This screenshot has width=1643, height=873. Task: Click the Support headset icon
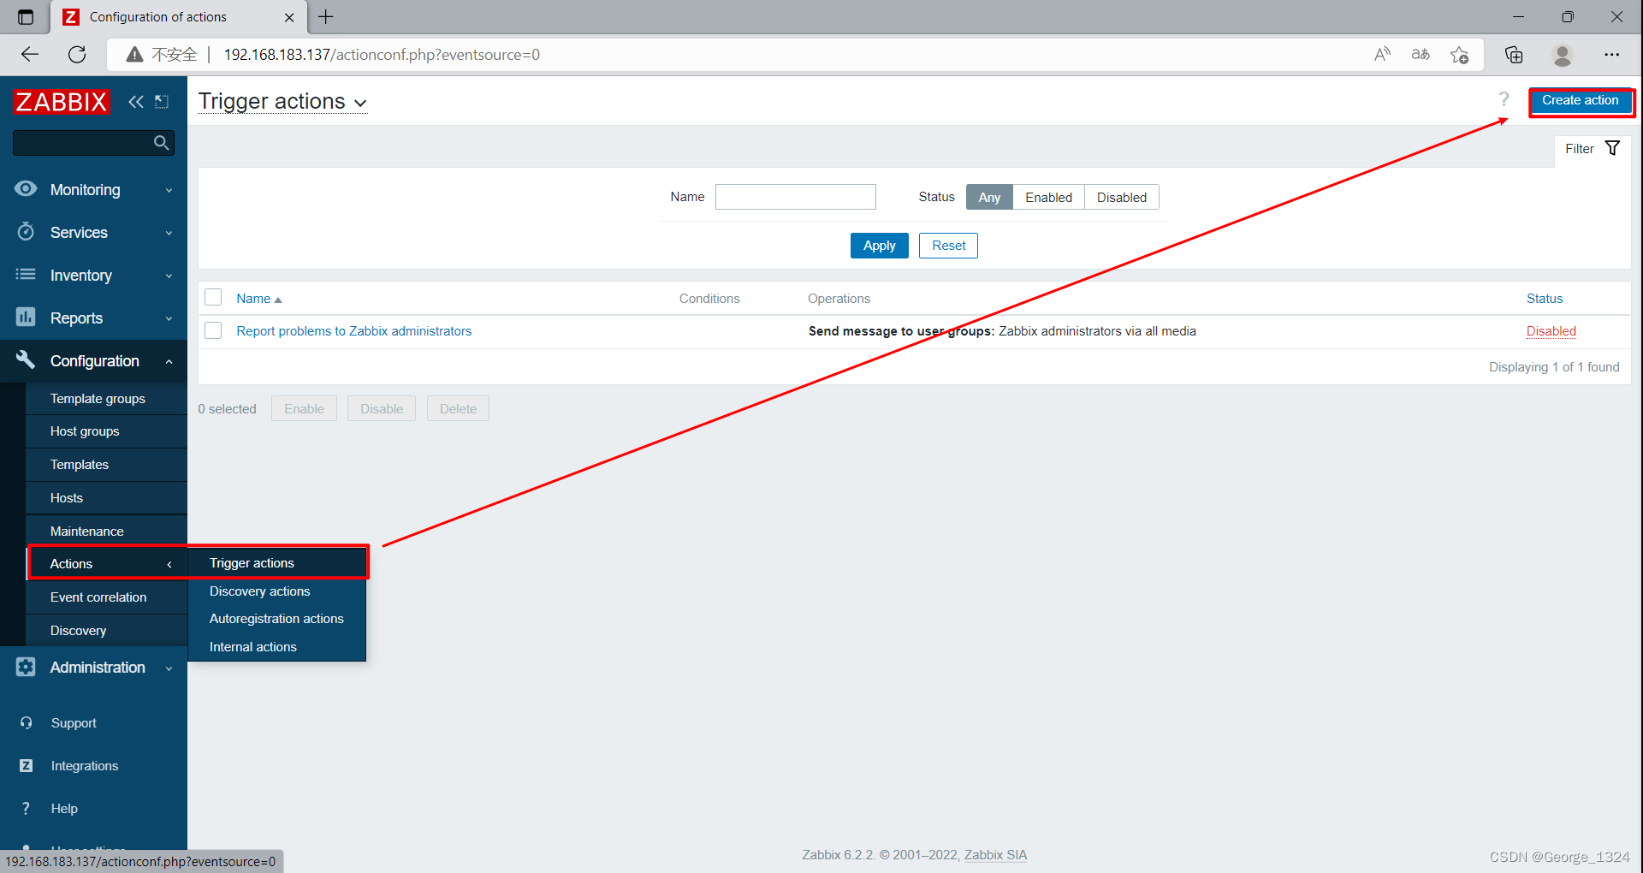pos(26,723)
